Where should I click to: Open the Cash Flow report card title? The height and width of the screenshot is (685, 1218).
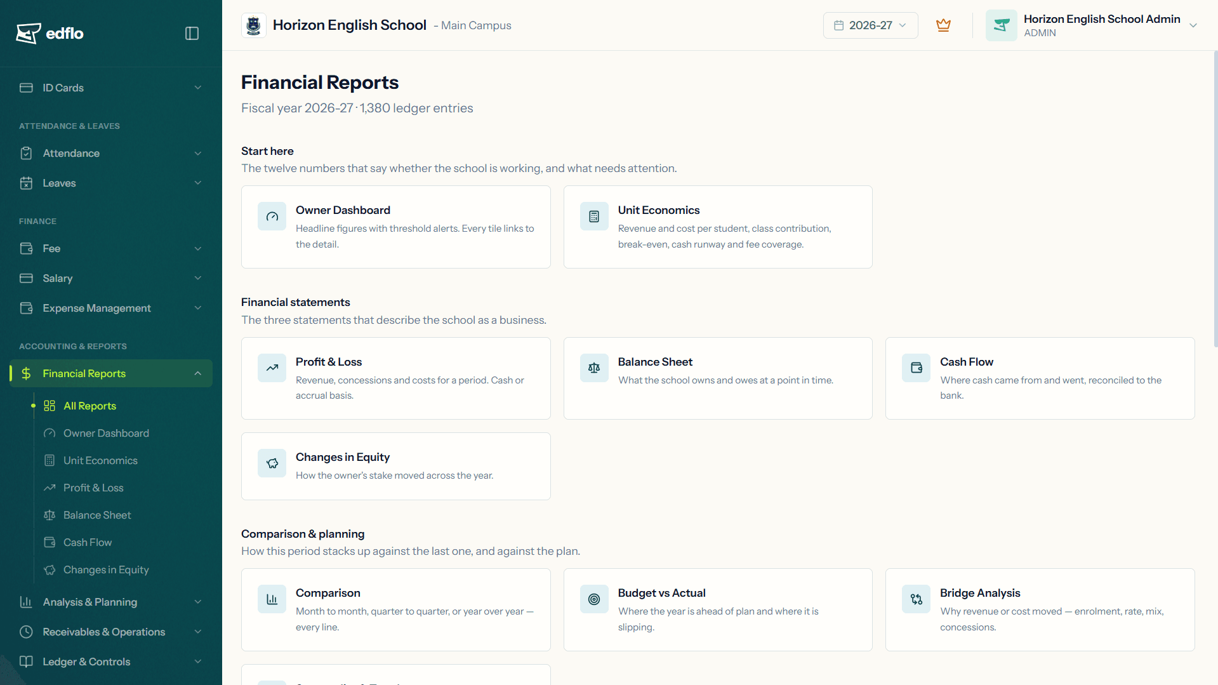tap(967, 362)
